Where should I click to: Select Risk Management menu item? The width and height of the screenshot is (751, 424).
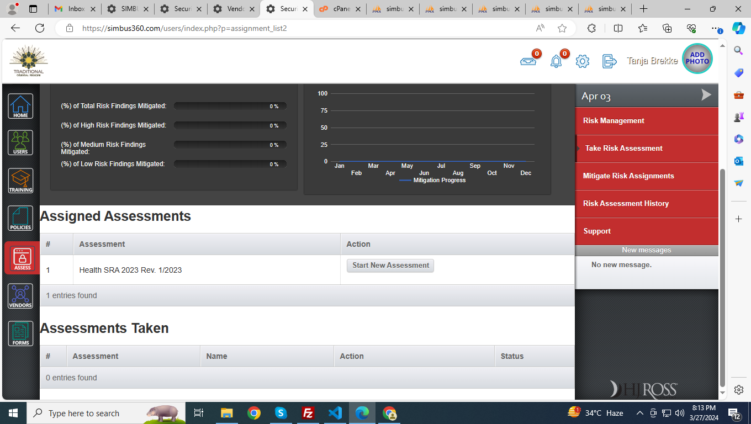coord(614,121)
